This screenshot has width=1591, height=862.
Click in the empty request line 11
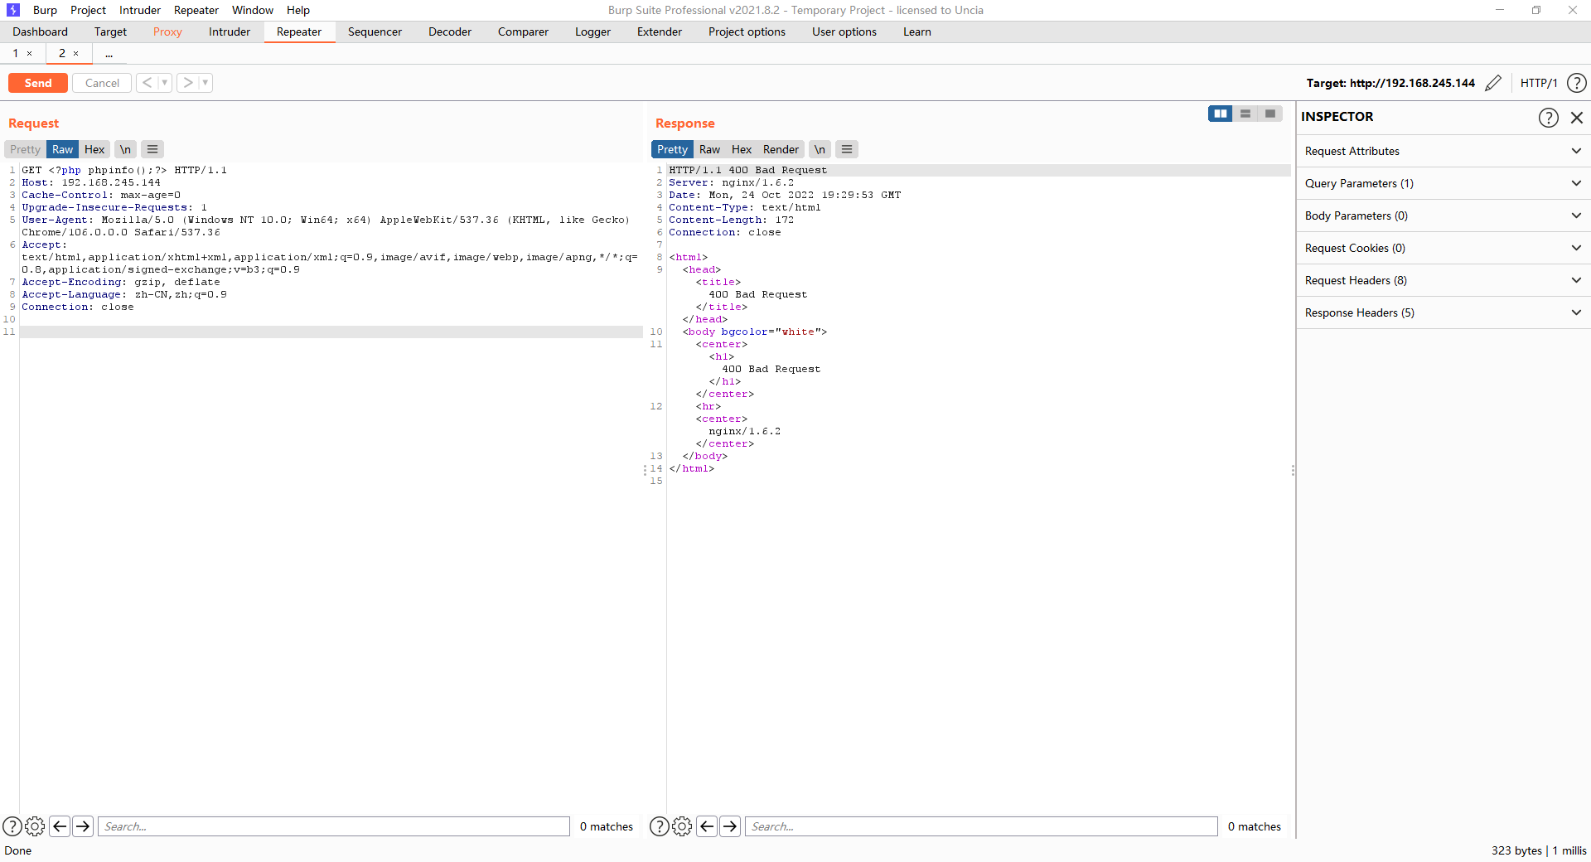click(331, 332)
